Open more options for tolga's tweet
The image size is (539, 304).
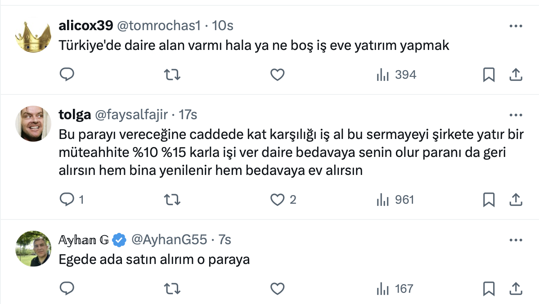point(515,115)
